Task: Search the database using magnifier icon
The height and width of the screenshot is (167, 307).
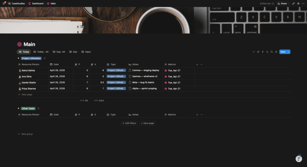Action: coord(272,52)
